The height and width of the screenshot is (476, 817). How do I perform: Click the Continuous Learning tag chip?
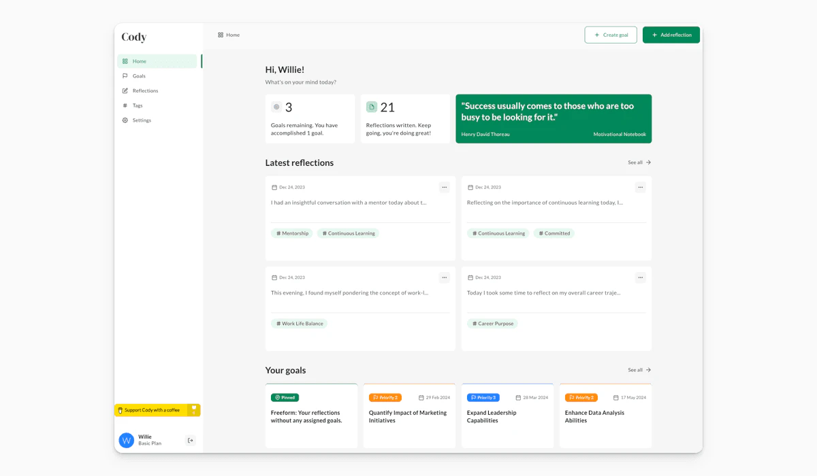click(348, 233)
